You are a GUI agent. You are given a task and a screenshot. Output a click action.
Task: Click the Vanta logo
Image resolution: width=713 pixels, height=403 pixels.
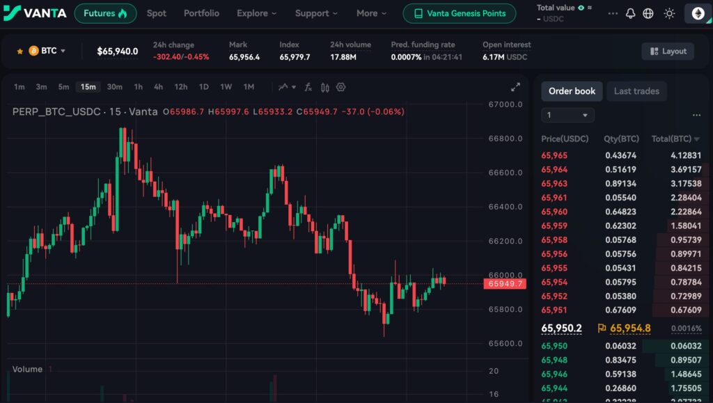point(35,13)
